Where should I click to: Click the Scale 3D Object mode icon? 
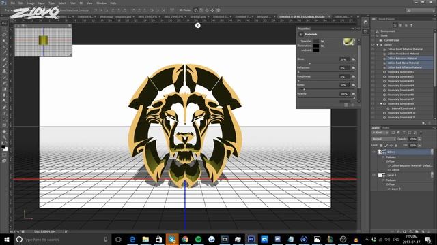pos(218,10)
